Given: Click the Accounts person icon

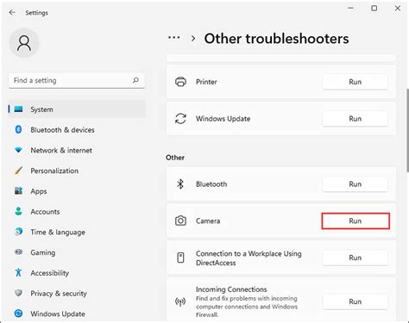Looking at the screenshot, I should point(18,211).
